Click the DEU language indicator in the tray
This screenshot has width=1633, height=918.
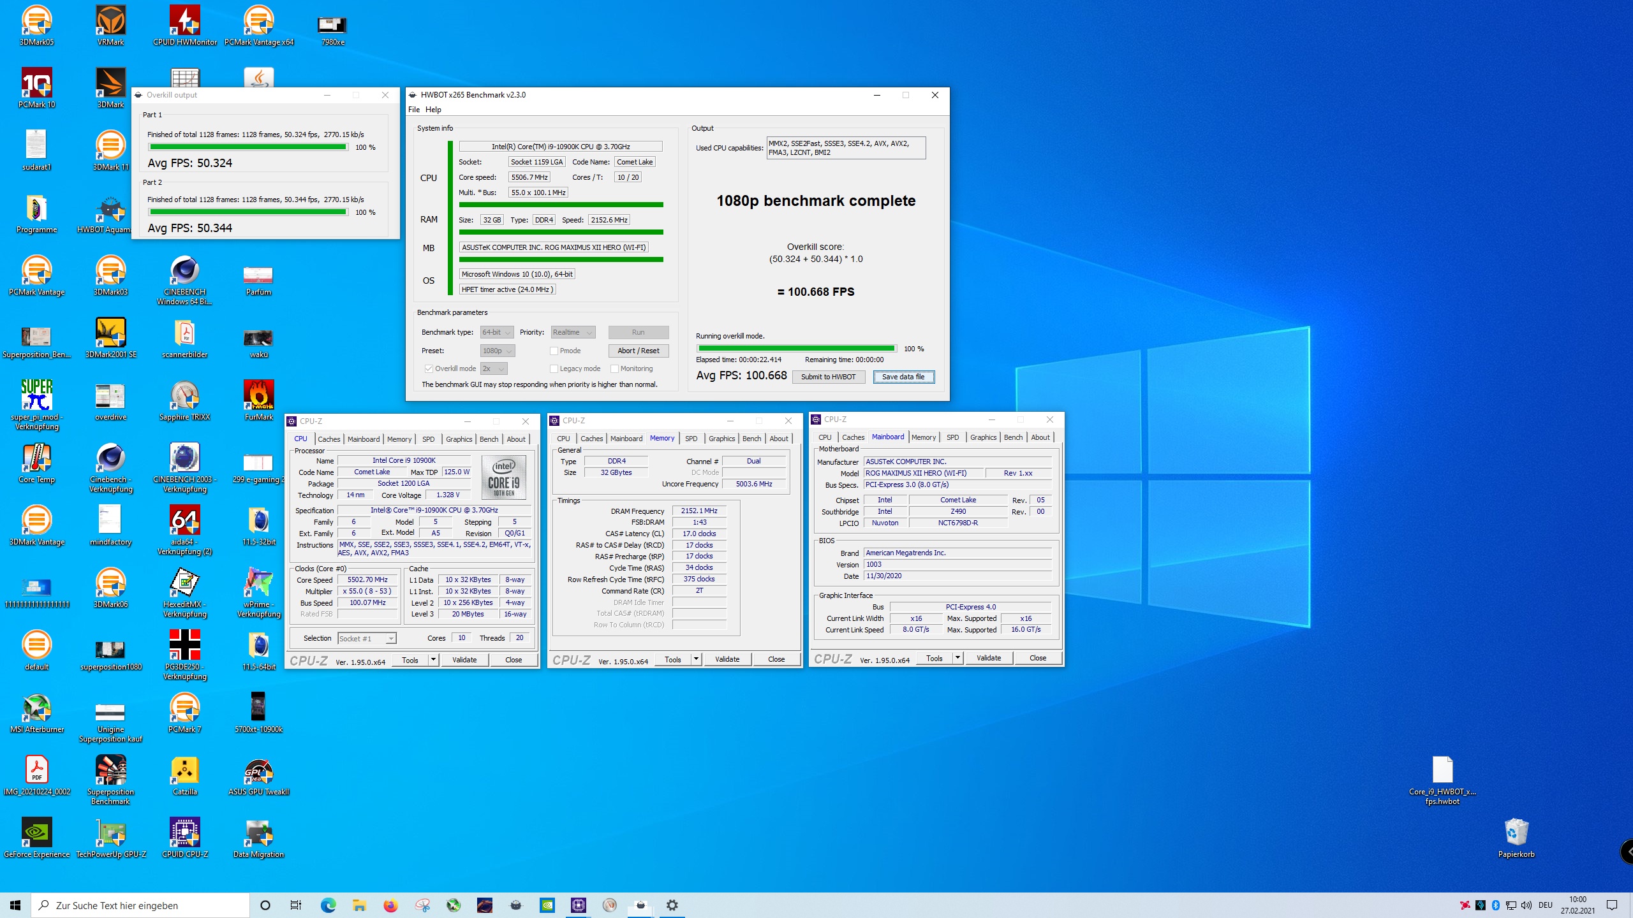point(1545,905)
